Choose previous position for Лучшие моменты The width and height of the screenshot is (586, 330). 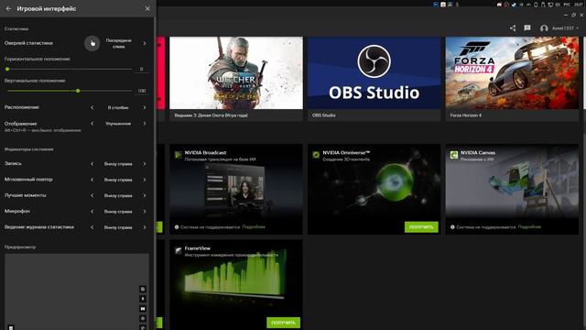(x=92, y=195)
